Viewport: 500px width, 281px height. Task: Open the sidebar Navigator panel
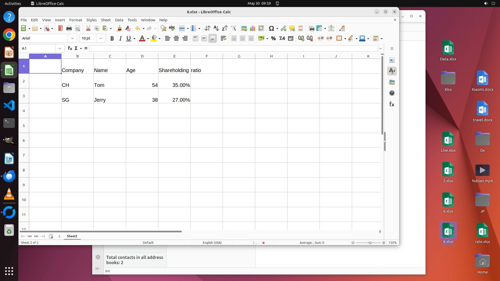click(x=392, y=93)
